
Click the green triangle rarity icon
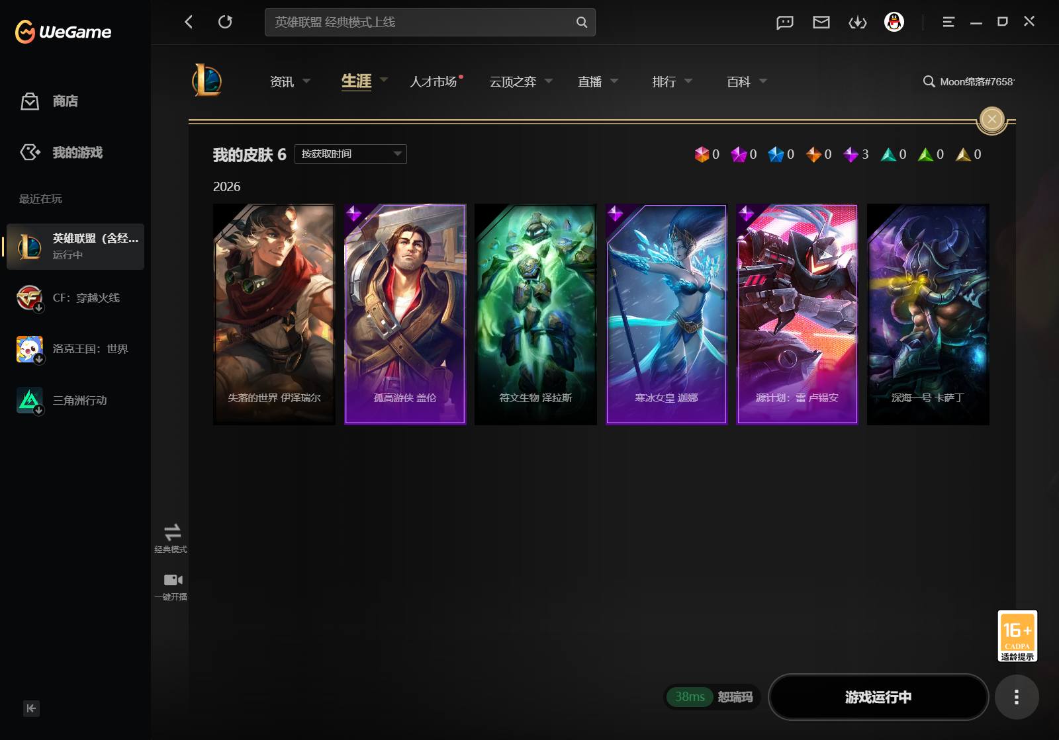pos(925,154)
